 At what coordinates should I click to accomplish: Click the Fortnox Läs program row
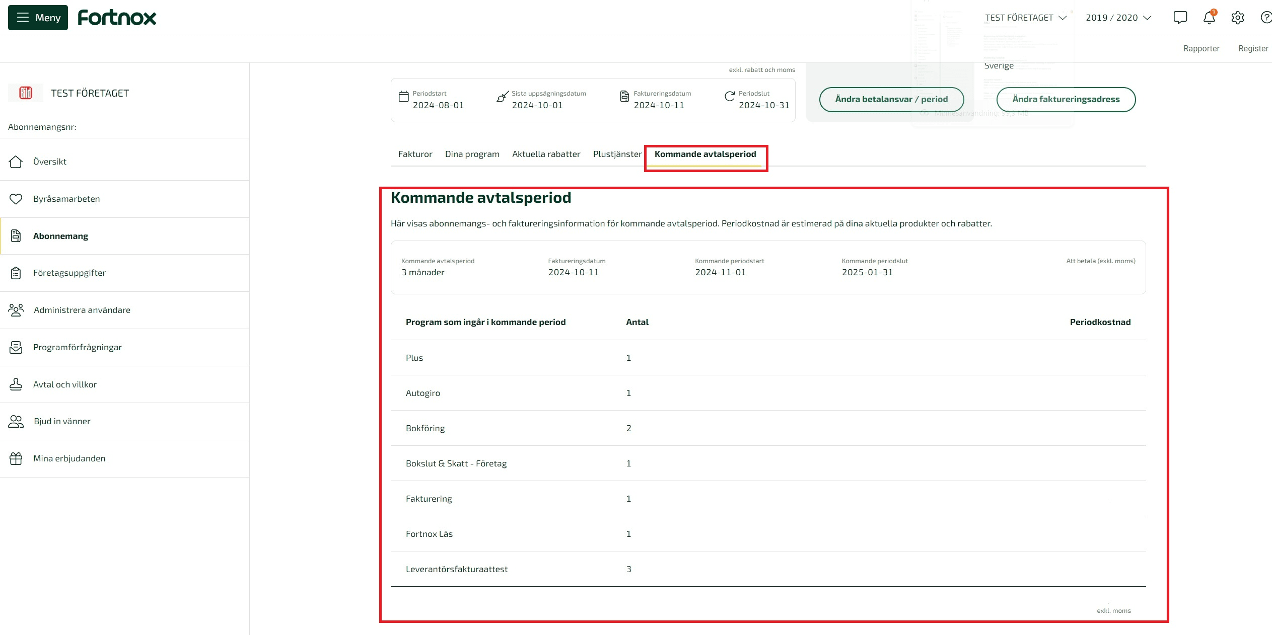768,534
